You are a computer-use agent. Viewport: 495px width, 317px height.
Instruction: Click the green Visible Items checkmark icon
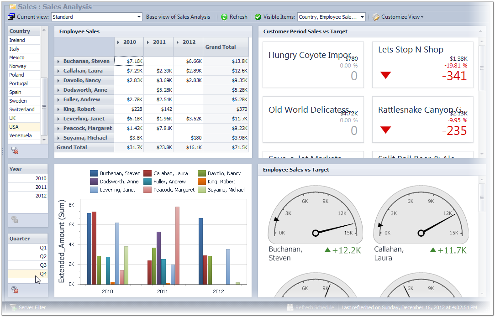click(x=258, y=17)
